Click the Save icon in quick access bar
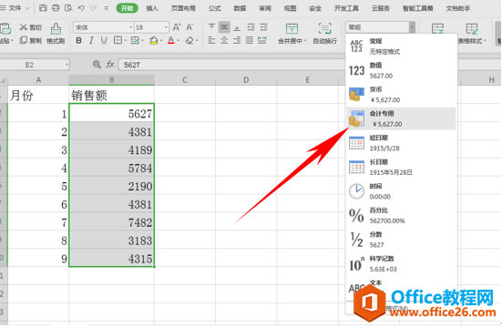Screen dimensions: 502x328 click(43, 8)
